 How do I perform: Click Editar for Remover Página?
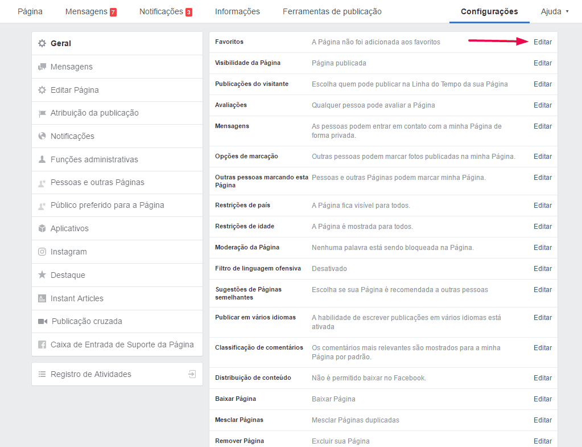(x=543, y=441)
